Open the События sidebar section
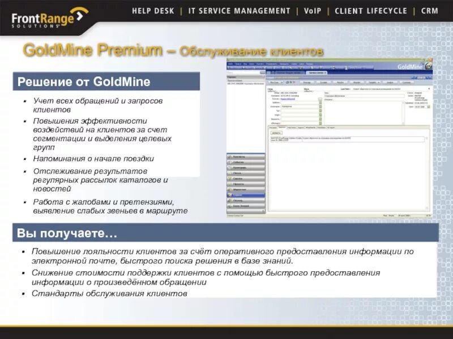453x339 pixels. pyautogui.click(x=246, y=162)
